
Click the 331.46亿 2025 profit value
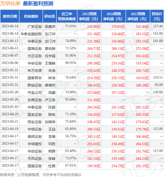(x=142, y=27)
